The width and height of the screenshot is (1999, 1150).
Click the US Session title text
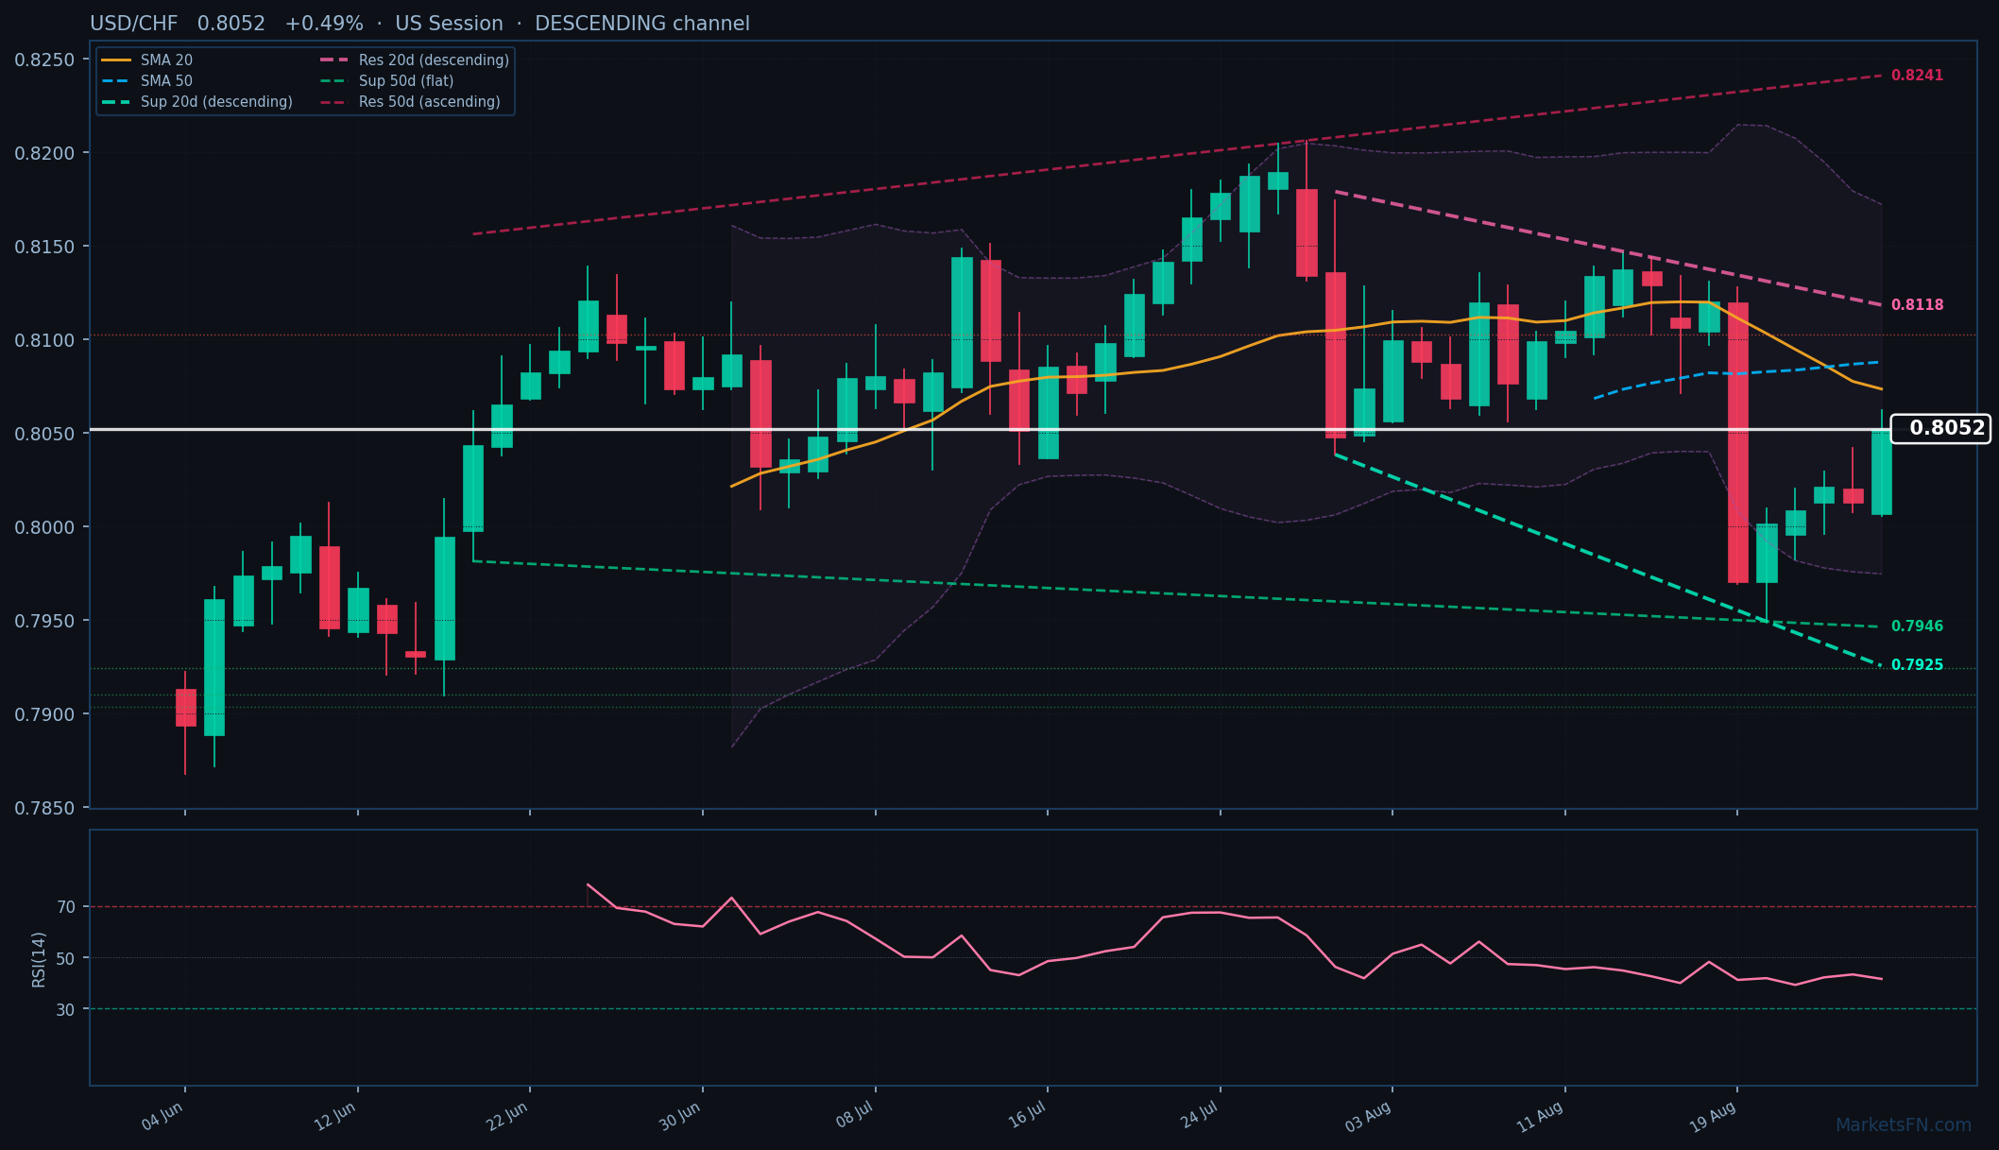449,24
